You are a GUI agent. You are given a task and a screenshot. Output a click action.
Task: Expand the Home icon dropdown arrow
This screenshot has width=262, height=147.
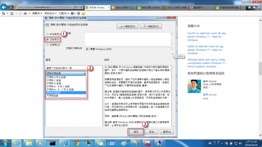coord(8,13)
